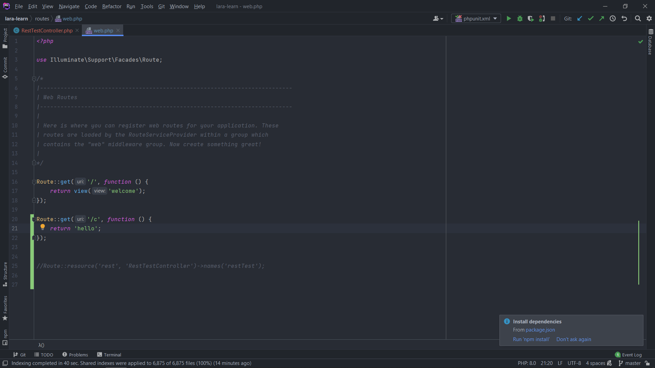Viewport: 655px width, 368px height.
Task: Change 4 spaces indent setting
Action: point(595,363)
